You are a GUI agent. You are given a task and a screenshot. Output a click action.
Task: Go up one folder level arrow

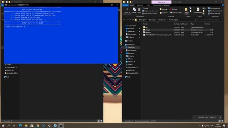133,20
